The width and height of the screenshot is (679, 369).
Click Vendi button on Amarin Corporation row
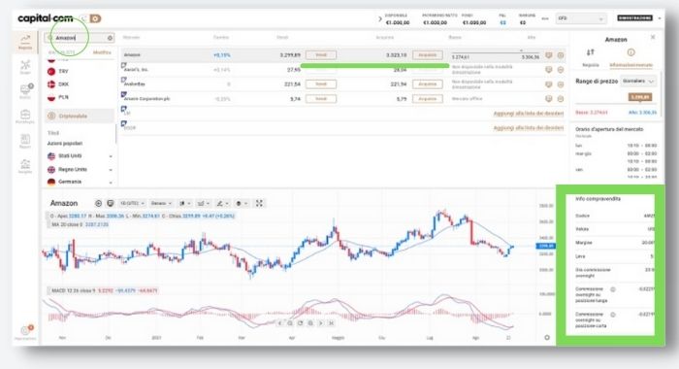click(x=321, y=99)
